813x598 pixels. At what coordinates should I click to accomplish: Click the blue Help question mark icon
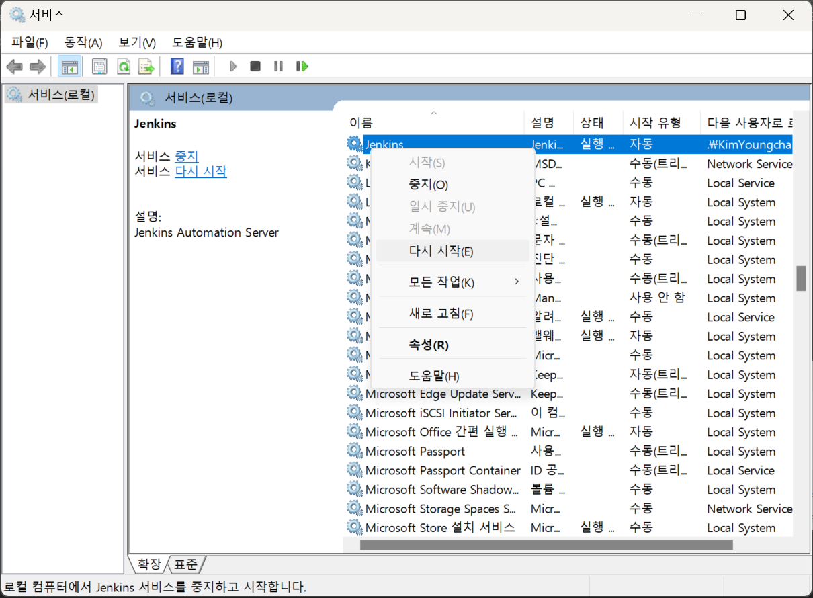(177, 67)
